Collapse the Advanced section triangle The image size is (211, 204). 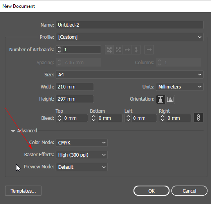point(13,131)
